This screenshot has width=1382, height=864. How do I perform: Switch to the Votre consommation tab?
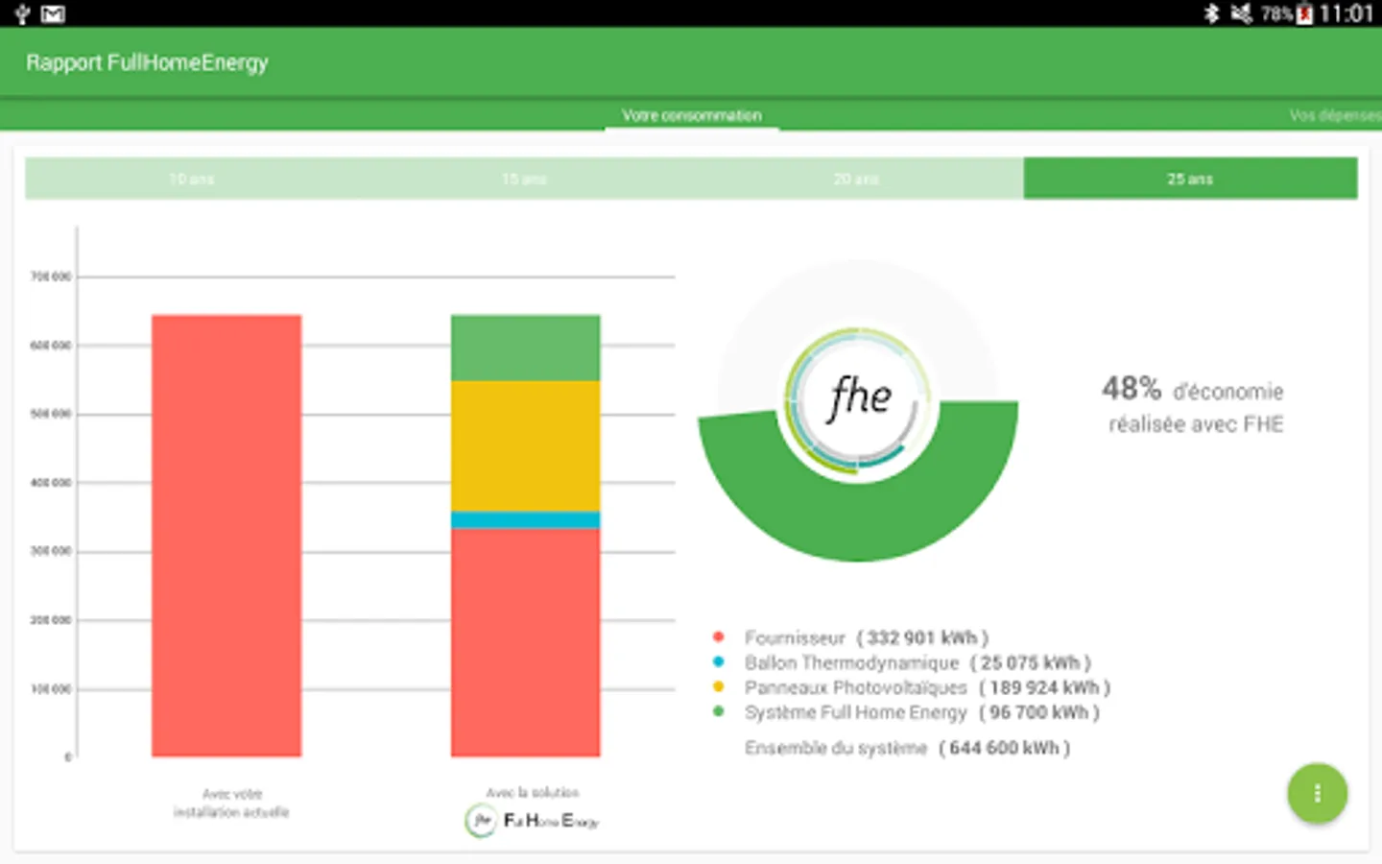691,115
